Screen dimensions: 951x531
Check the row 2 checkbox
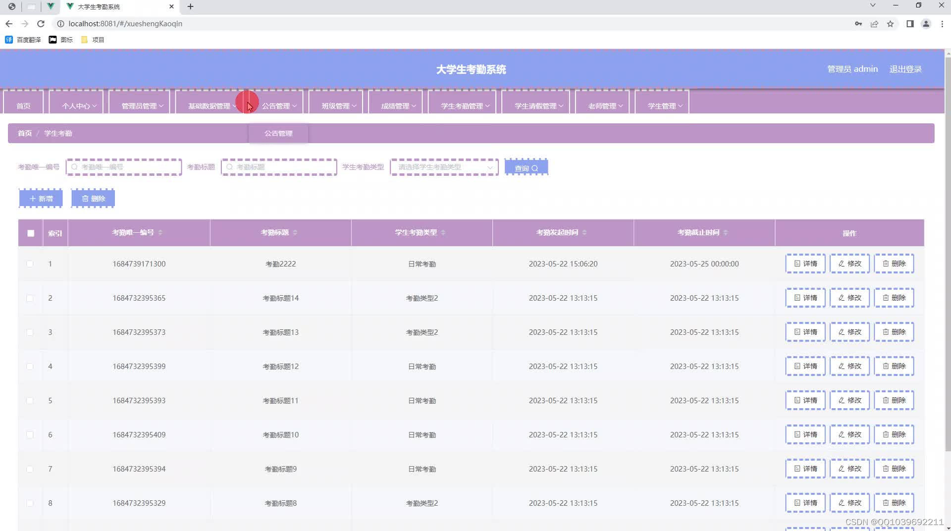[30, 298]
